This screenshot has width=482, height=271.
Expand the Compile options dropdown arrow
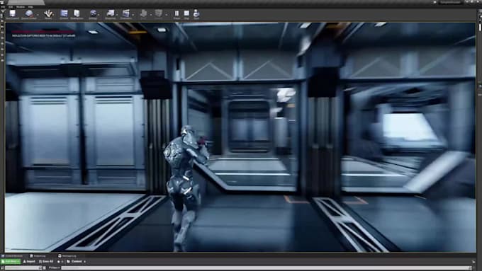(167, 14)
